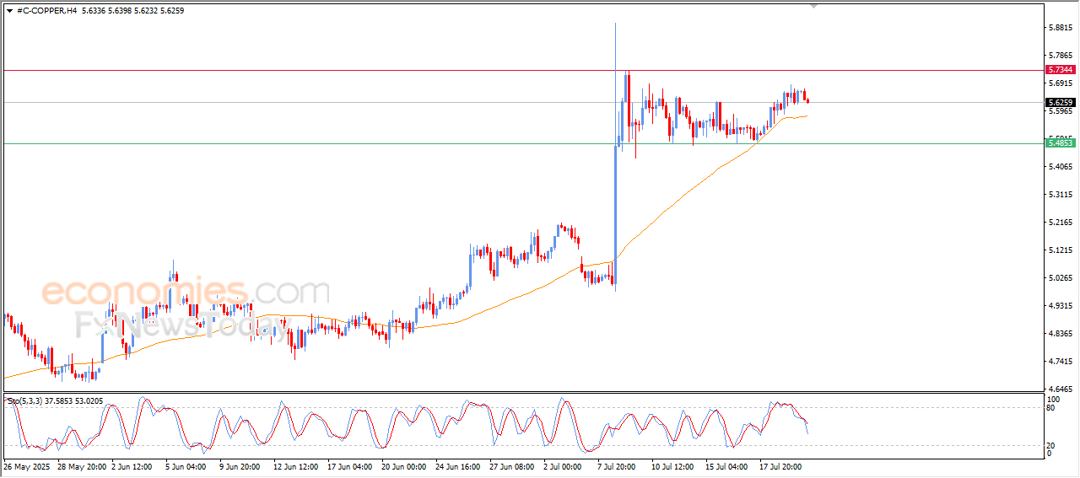This screenshot has width=1080, height=478.
Task: Click the 5.0265 price axis label
Action: click(x=1060, y=278)
